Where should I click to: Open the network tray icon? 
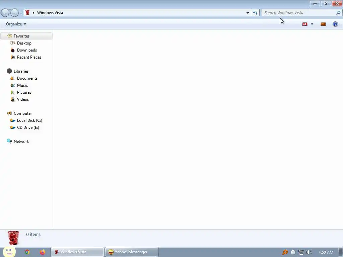click(301, 252)
